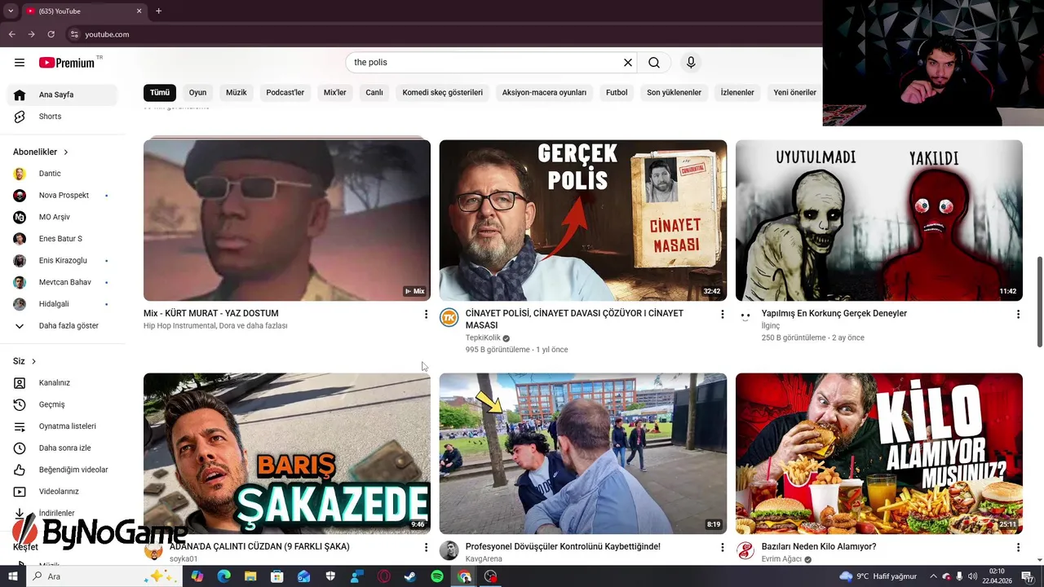Open a new browser tab
This screenshot has width=1044, height=587.
click(x=158, y=11)
